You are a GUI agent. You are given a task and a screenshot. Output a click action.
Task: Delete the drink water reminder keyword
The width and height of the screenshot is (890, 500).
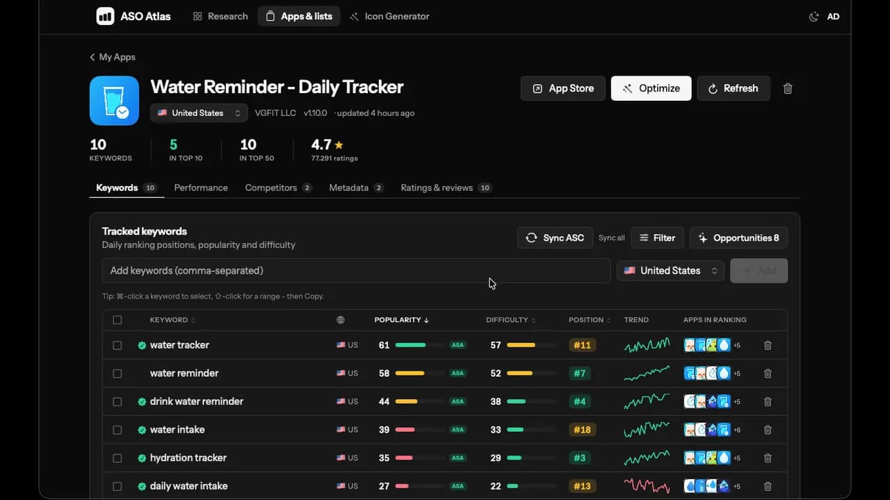768,401
